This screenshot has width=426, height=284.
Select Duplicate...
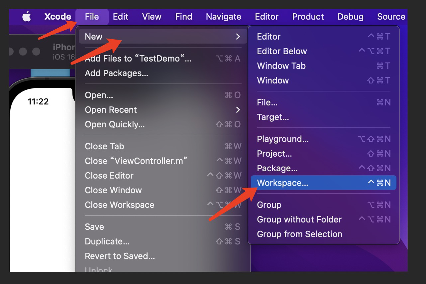(x=163, y=241)
